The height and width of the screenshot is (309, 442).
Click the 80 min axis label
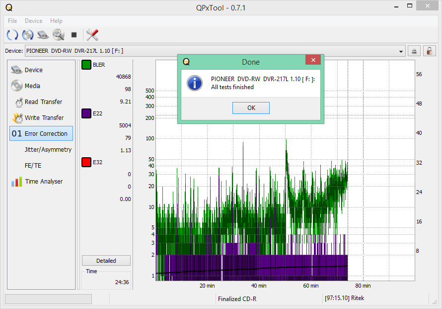(363, 286)
